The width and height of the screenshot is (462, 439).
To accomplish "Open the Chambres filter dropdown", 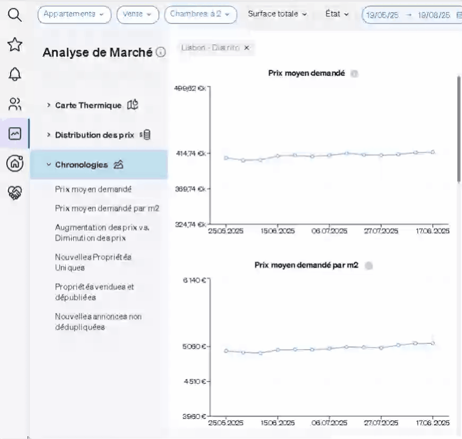I will coord(201,14).
